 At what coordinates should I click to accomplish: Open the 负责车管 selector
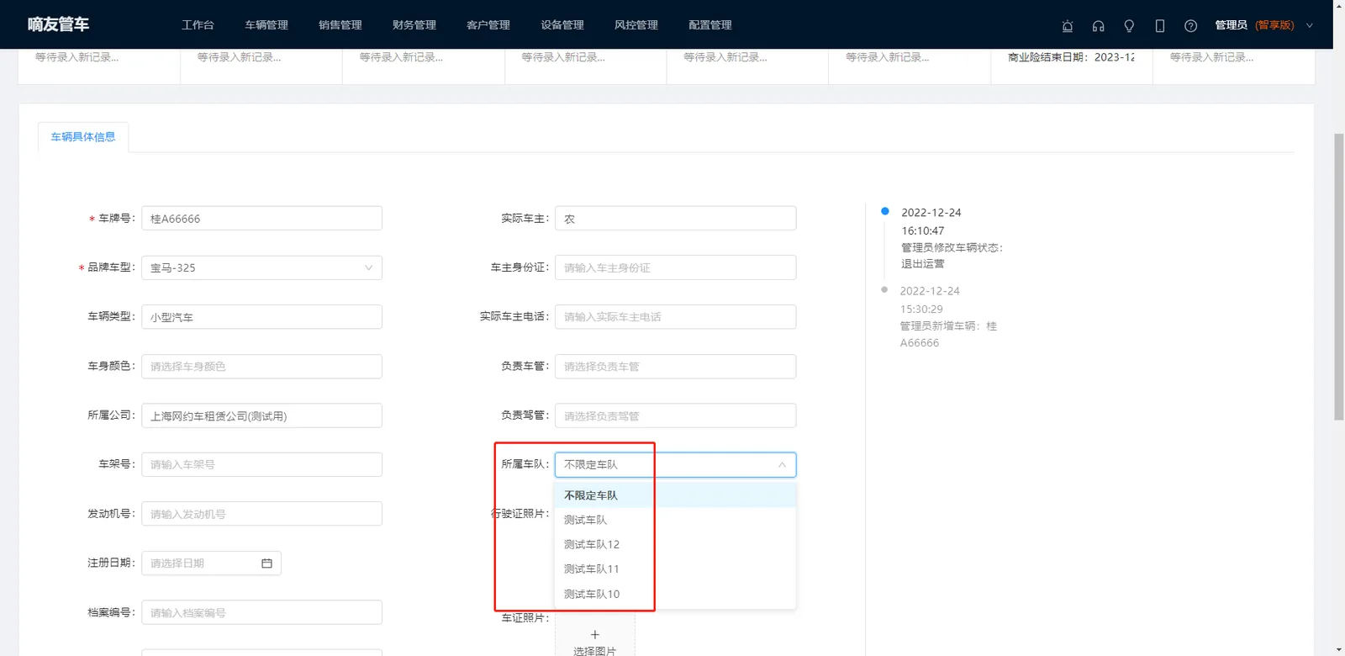[x=675, y=367]
